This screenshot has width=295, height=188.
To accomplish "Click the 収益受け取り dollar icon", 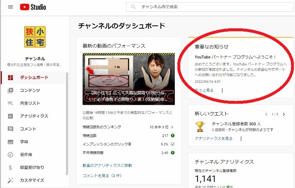I will 10,167.
